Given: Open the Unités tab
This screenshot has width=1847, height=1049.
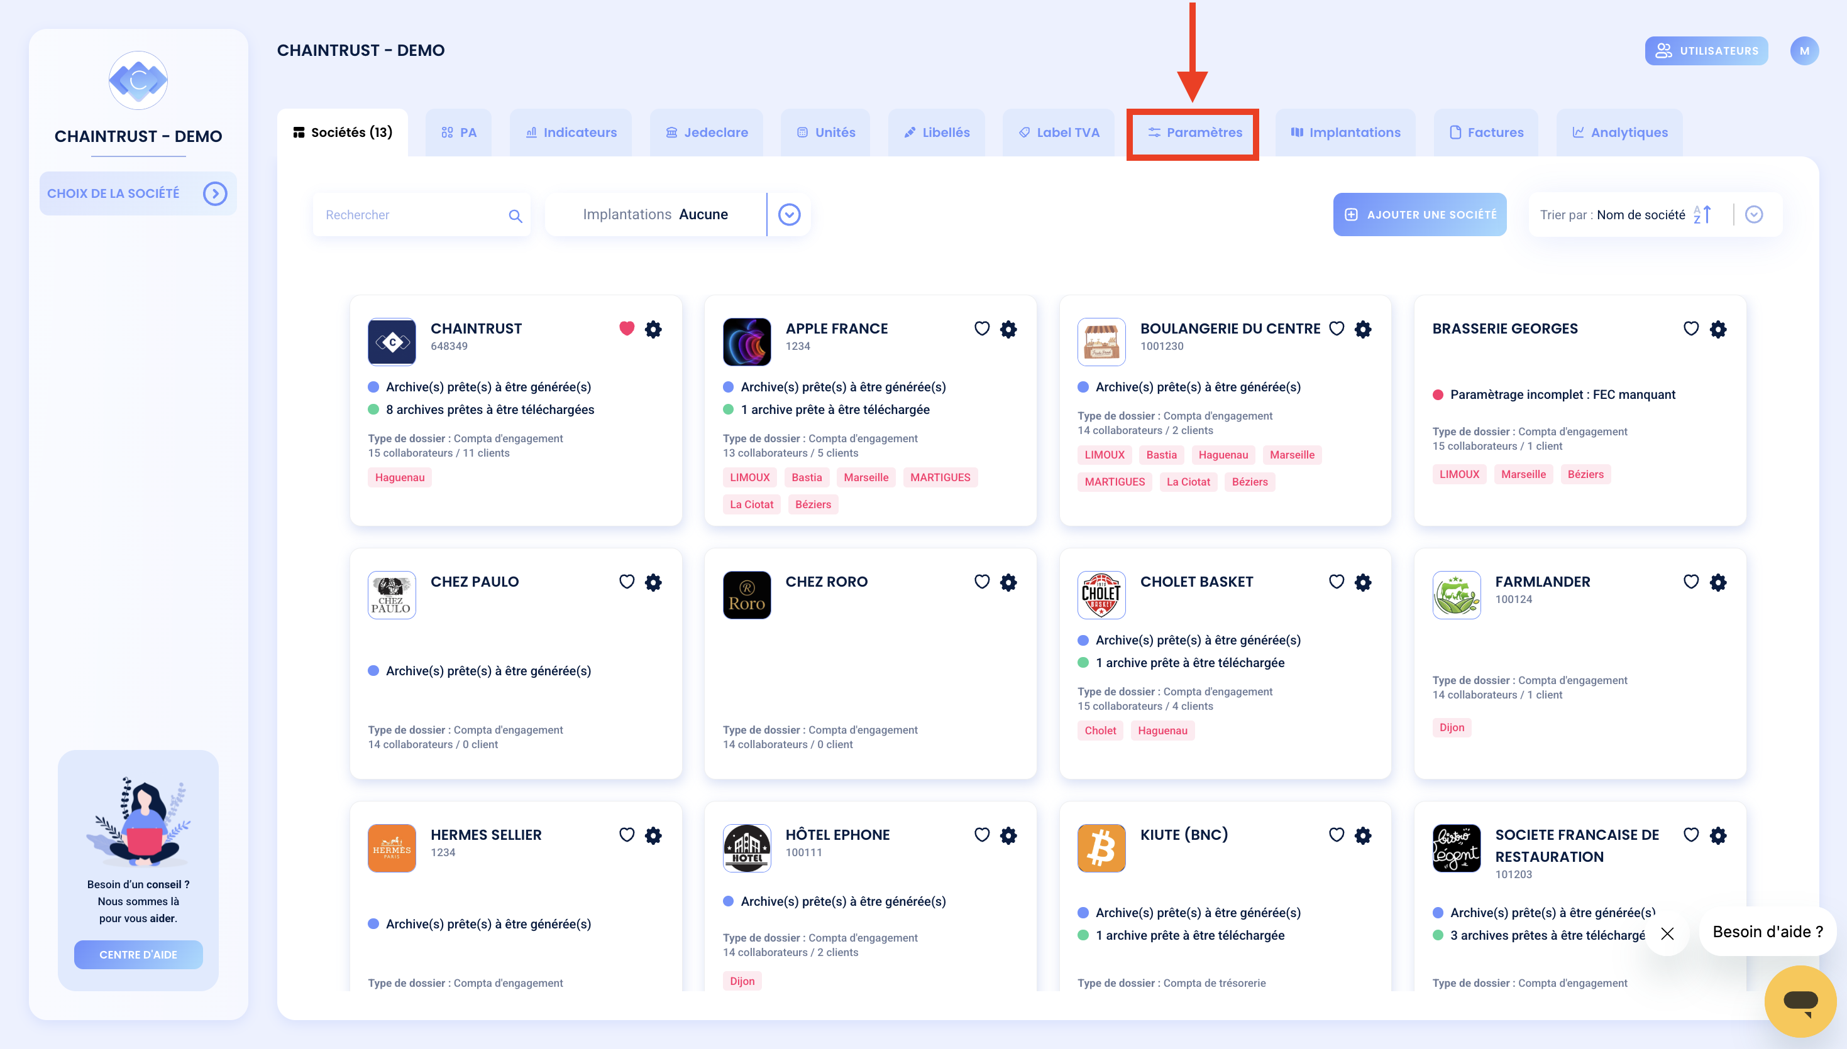Looking at the screenshot, I should click(825, 133).
